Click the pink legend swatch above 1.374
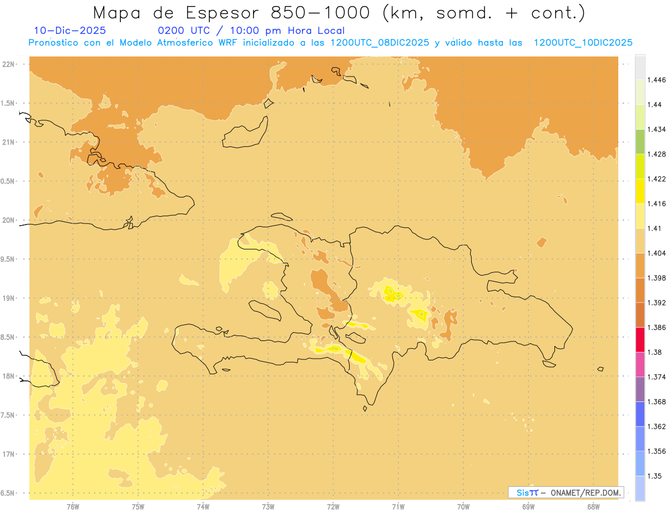This screenshot has height=514, width=666. pos(640,364)
